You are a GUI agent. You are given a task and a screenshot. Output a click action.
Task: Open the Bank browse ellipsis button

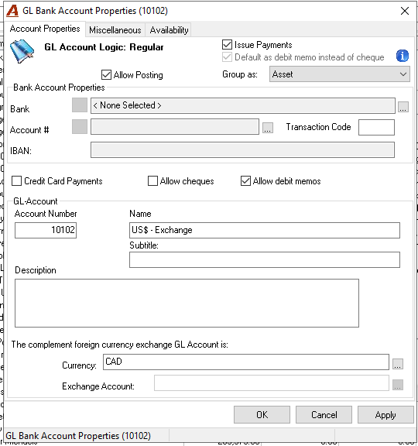[x=403, y=107]
